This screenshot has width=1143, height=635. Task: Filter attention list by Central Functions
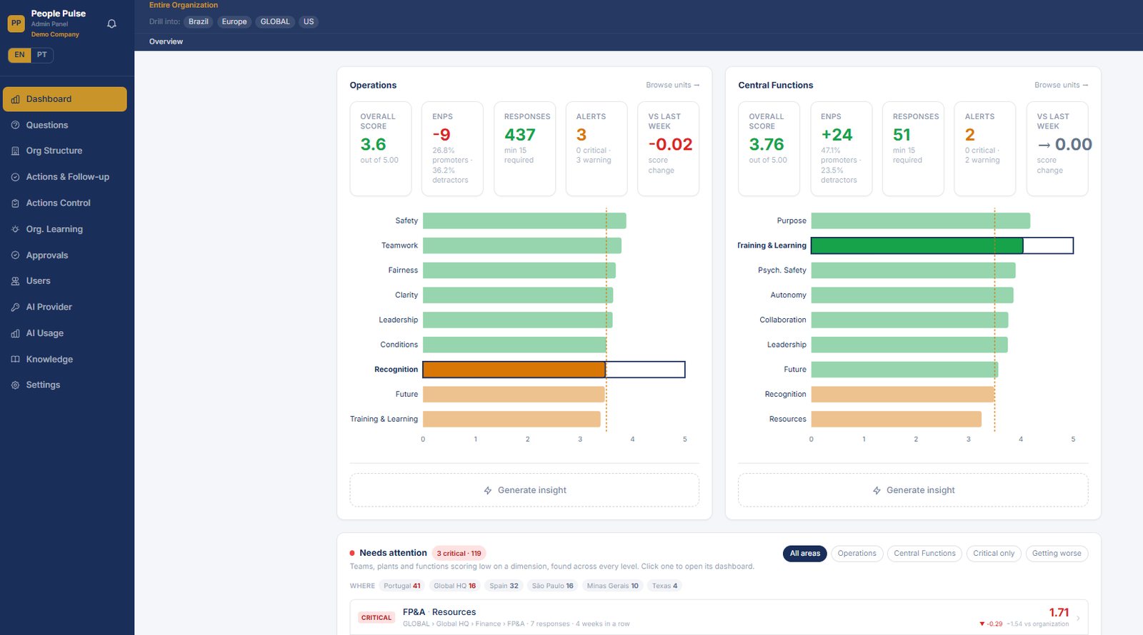coord(924,554)
